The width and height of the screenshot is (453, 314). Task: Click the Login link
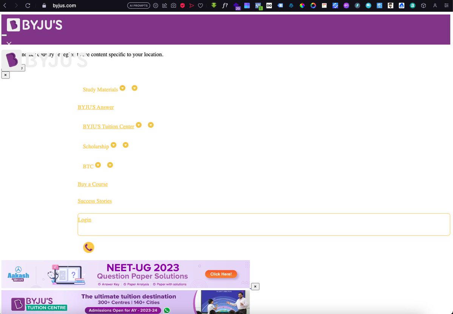[85, 220]
